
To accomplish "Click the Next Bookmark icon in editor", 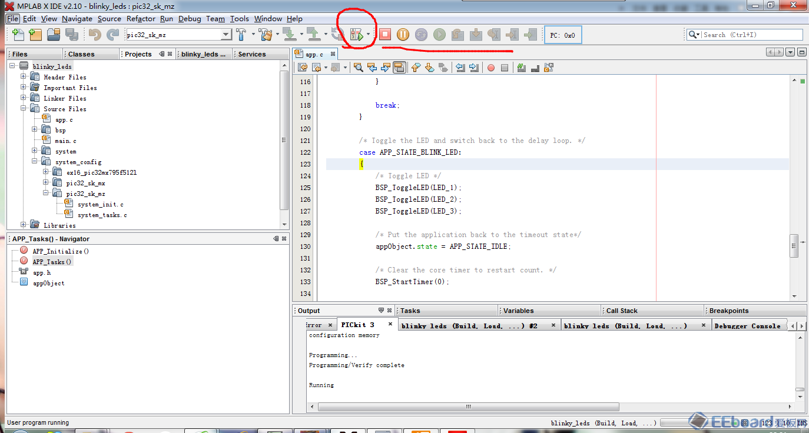I will tap(429, 68).
